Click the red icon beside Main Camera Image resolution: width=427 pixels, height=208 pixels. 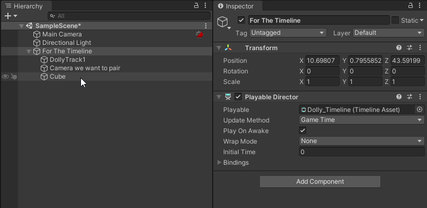point(199,34)
